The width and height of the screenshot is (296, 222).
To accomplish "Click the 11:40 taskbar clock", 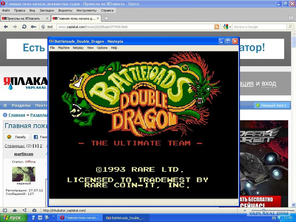I will pyautogui.click(x=288, y=218).
